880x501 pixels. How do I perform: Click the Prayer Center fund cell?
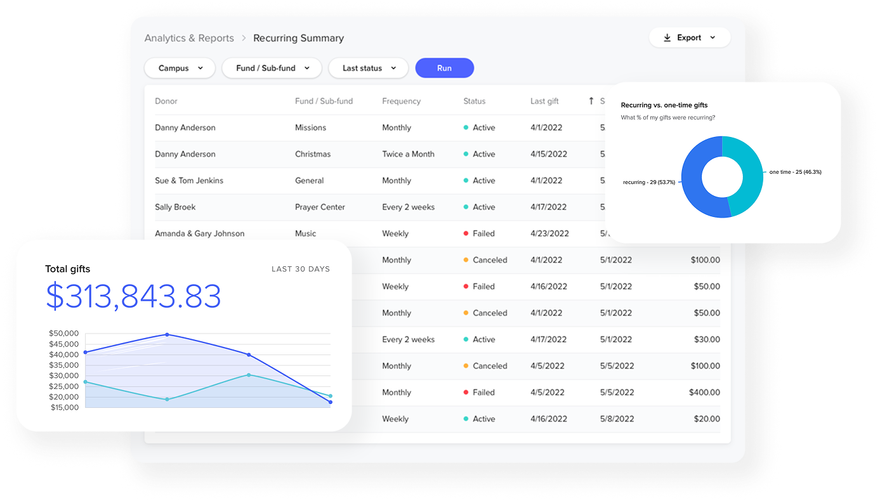click(x=320, y=207)
